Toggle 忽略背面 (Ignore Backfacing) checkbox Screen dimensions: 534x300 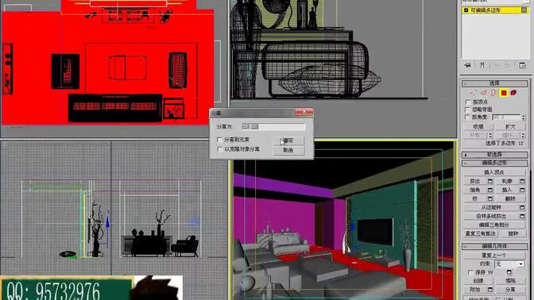[x=468, y=110]
